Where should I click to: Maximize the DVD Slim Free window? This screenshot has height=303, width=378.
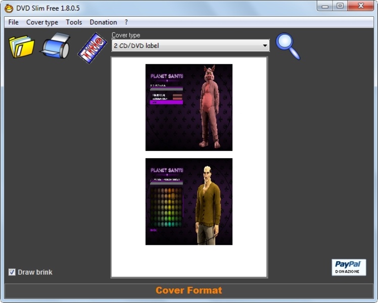point(340,6)
